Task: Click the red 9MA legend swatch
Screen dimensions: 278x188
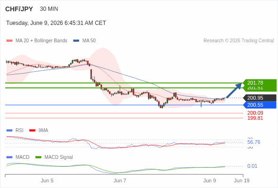Action: [32, 131]
